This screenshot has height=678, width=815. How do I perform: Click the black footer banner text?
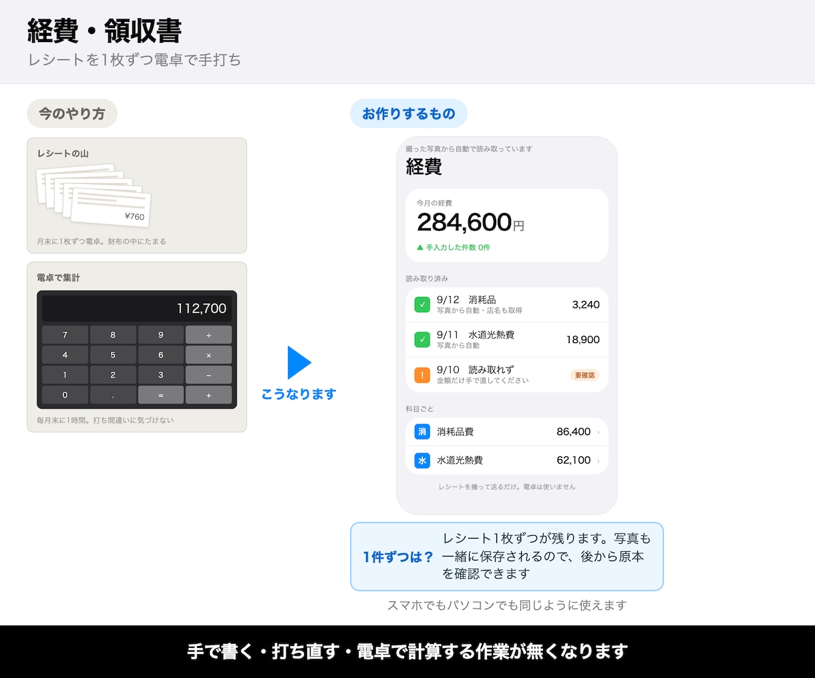click(x=407, y=651)
